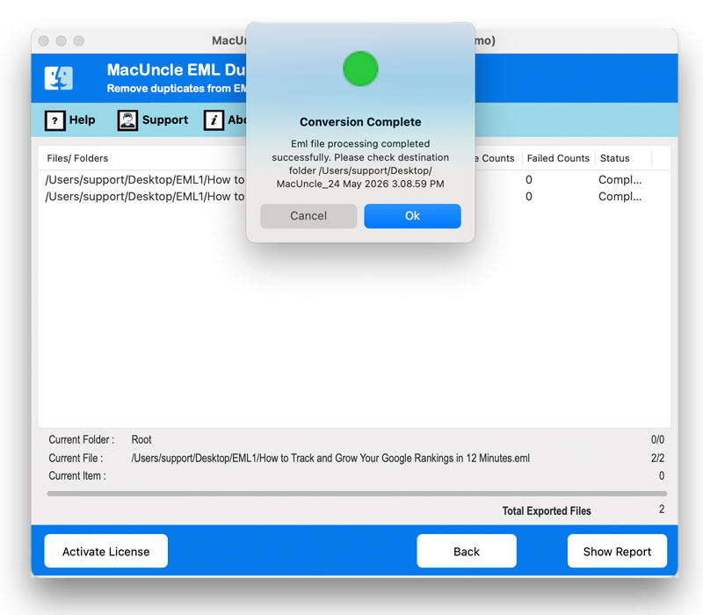Select the Files/ Folders column header
The height and width of the screenshot is (615, 703).
click(77, 158)
